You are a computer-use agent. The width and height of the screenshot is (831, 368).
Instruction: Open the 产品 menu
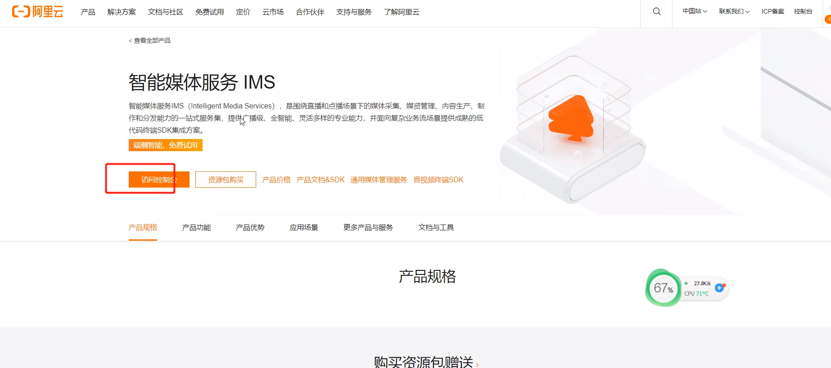click(88, 12)
